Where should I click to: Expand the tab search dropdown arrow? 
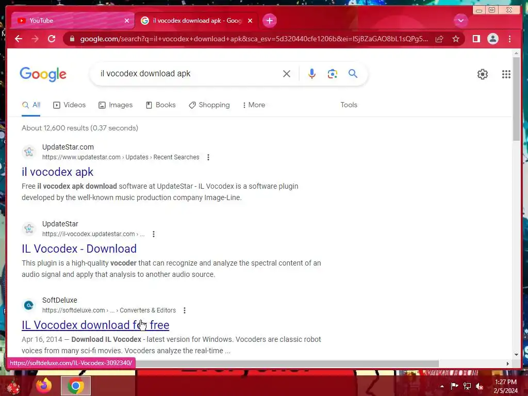click(460, 21)
